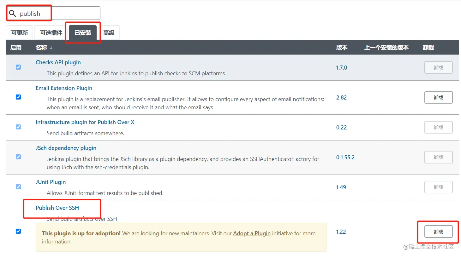
Task: Toggle JUnit Plugin enabled checkbox
Action: 18,187
